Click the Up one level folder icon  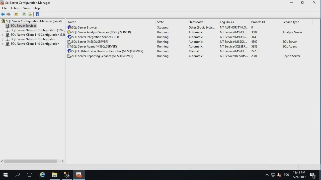point(16,14)
